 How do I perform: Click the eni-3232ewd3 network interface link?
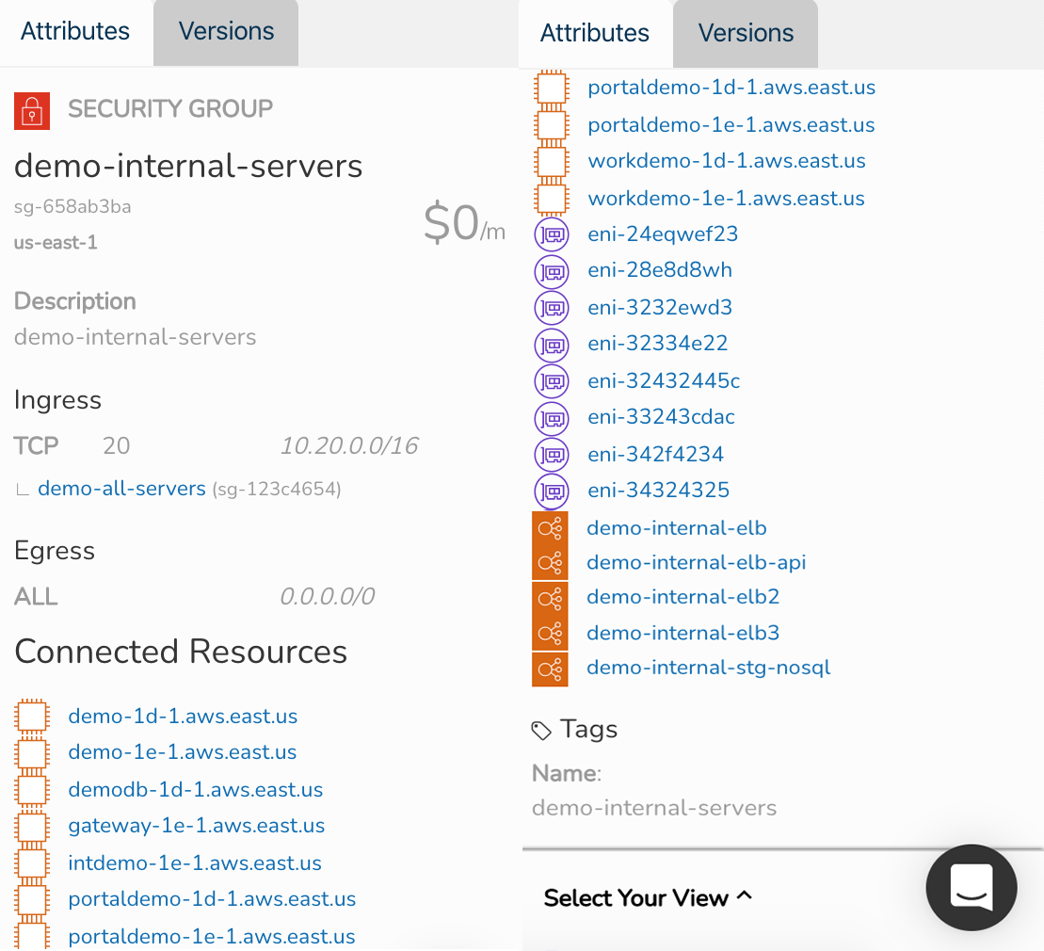659,307
